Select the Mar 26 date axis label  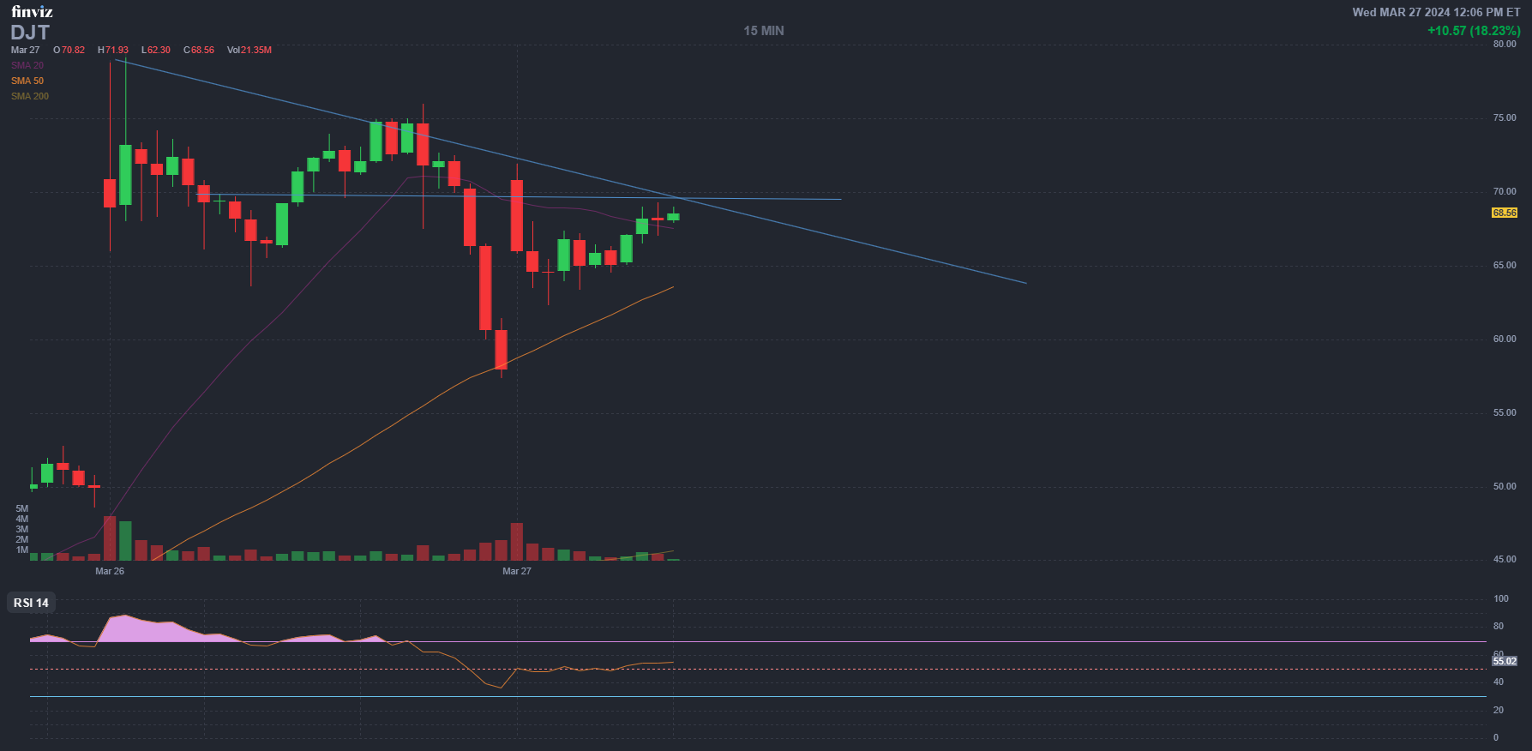click(x=109, y=571)
